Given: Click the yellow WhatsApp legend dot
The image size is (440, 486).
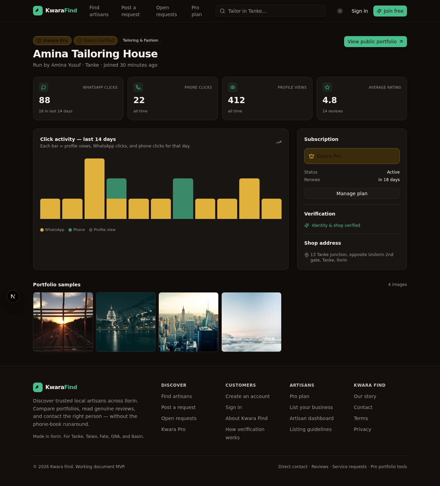Looking at the screenshot, I should click(42, 230).
